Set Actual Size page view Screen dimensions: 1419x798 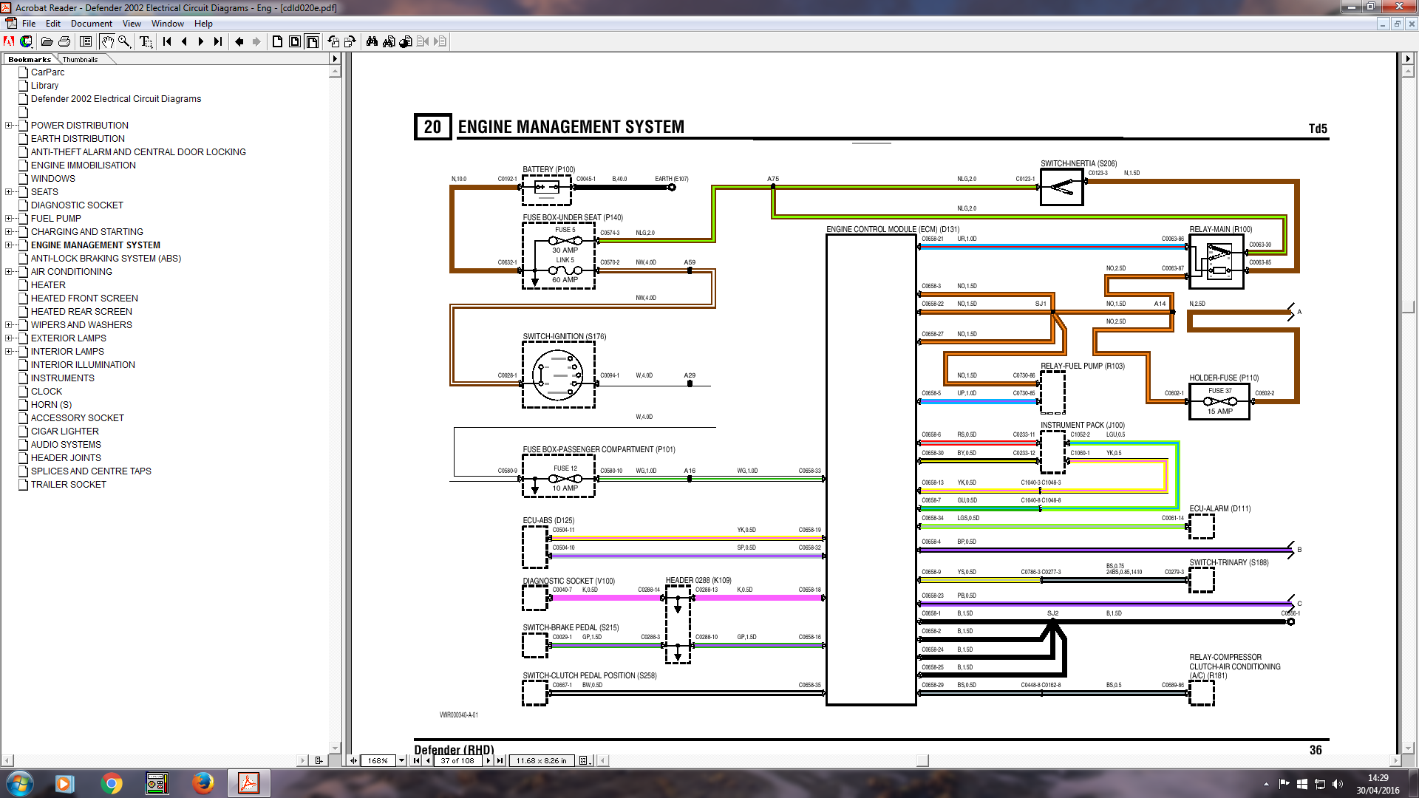click(278, 41)
